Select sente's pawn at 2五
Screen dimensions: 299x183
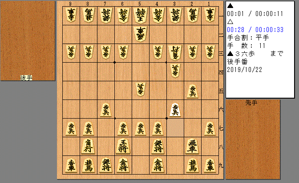click(193, 91)
